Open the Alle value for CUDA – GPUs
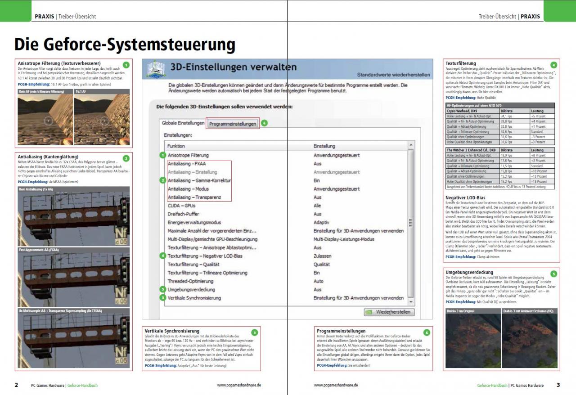The height and width of the screenshot is (395, 576). tap(317, 206)
